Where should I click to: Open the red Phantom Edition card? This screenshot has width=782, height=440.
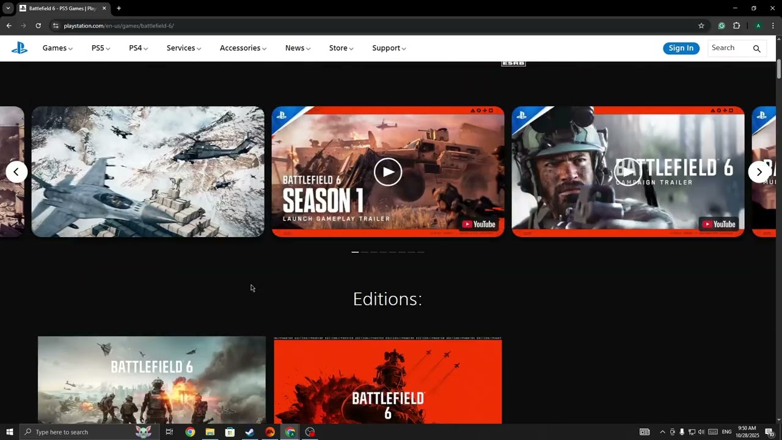click(x=388, y=380)
